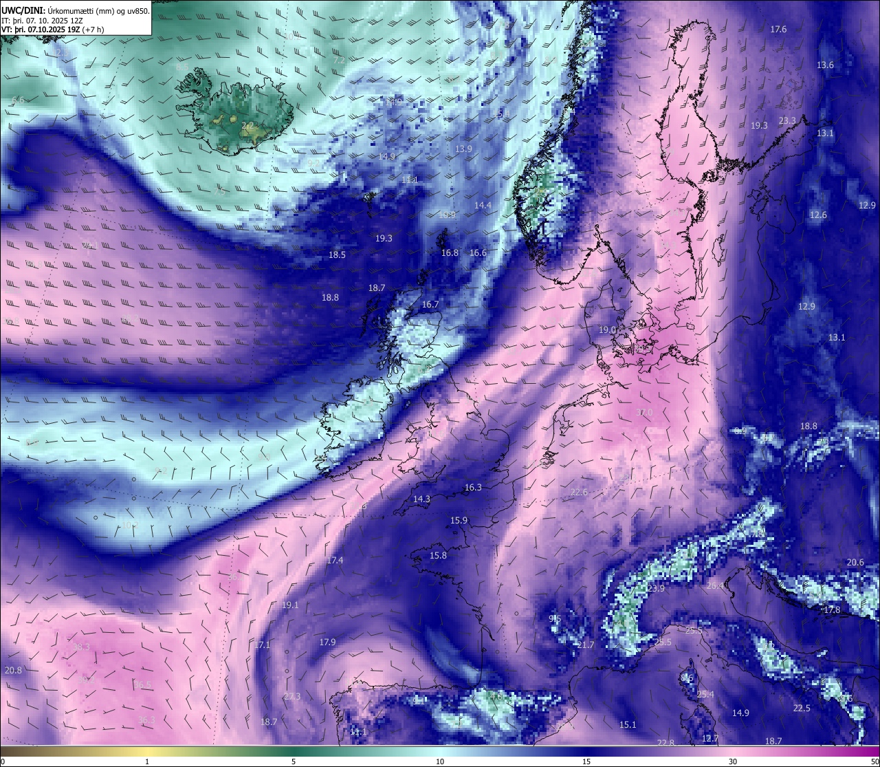Click the map value 19.0 over Denmark
This screenshot has height=767, width=880.
[607, 330]
